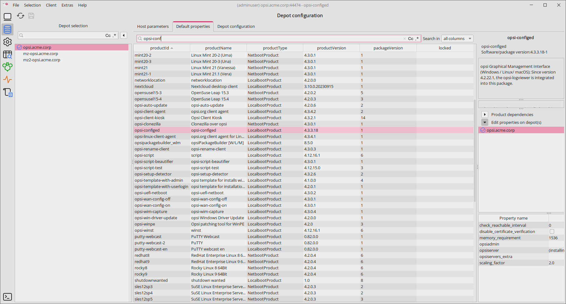Expand Product dependencies section

[485, 114]
